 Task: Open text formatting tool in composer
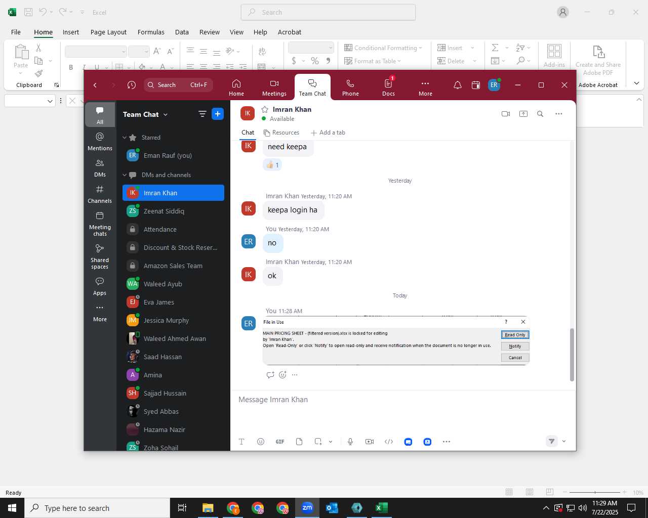(x=241, y=442)
